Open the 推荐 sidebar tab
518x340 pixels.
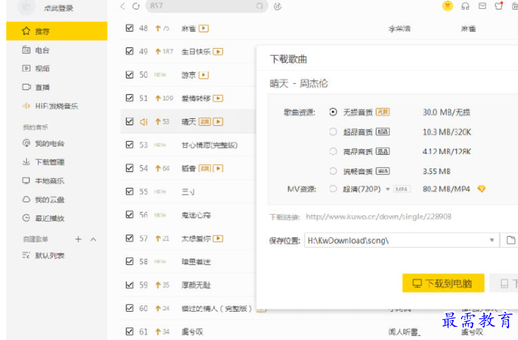pyautogui.click(x=57, y=31)
